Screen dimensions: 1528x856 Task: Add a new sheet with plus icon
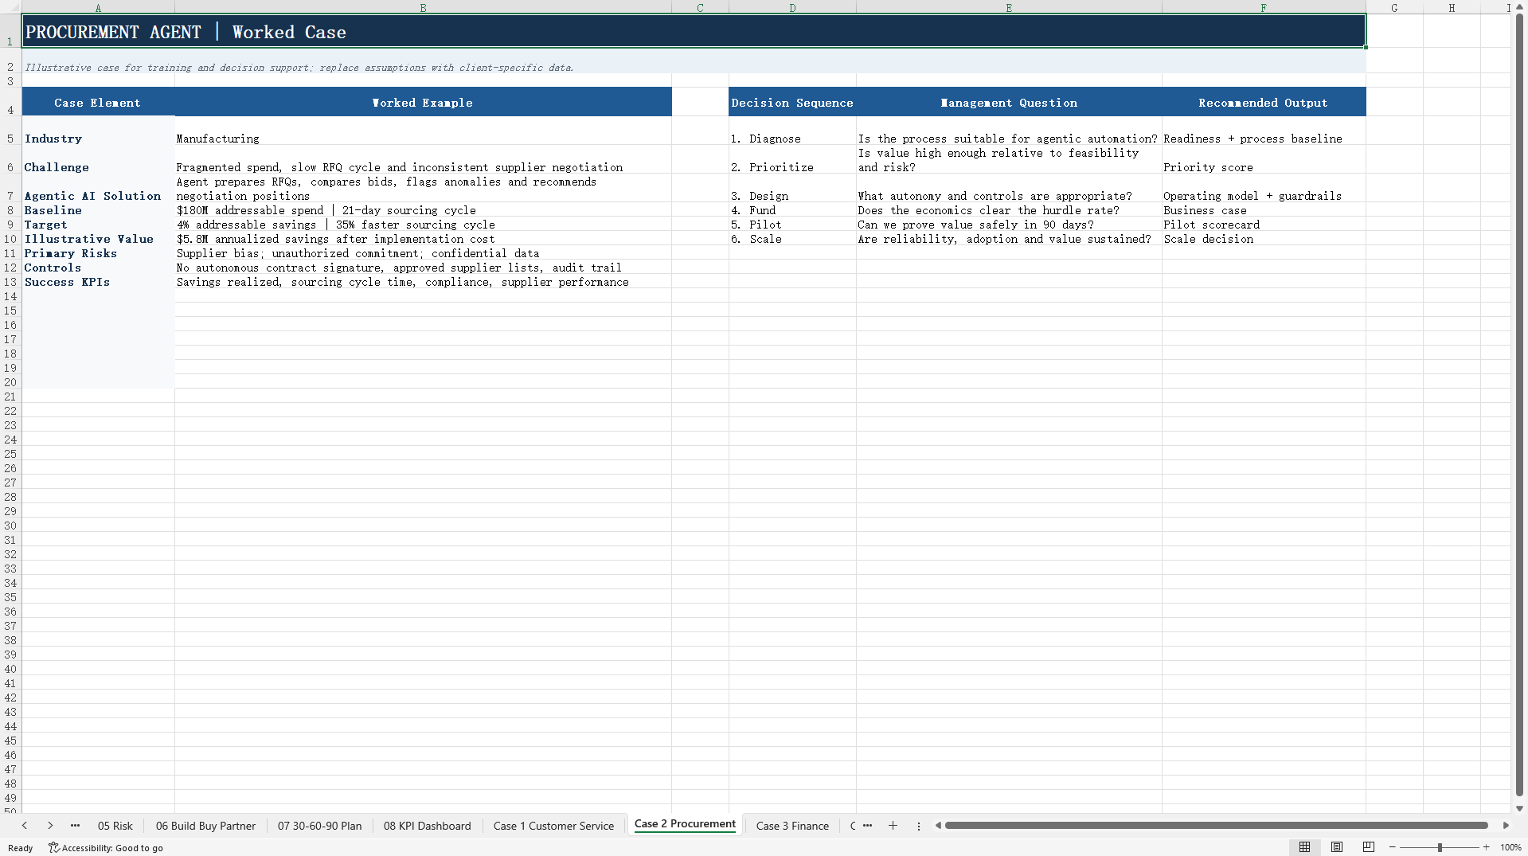click(x=893, y=826)
